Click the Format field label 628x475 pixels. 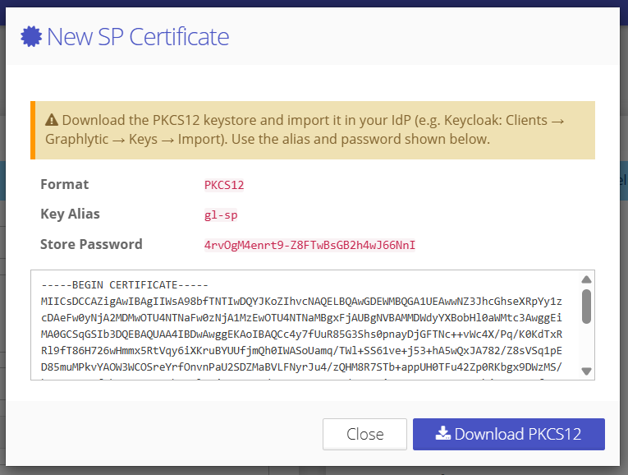pos(65,184)
